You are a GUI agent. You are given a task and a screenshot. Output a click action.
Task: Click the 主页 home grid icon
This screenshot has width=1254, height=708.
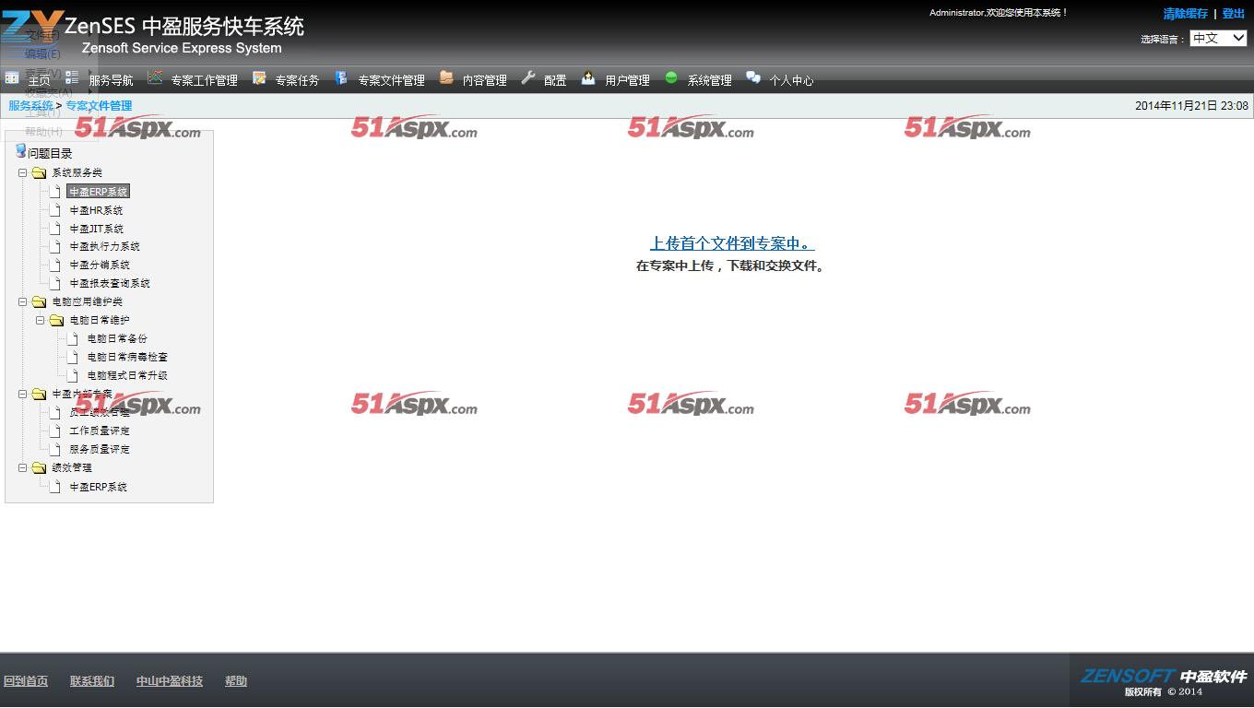[x=12, y=77]
